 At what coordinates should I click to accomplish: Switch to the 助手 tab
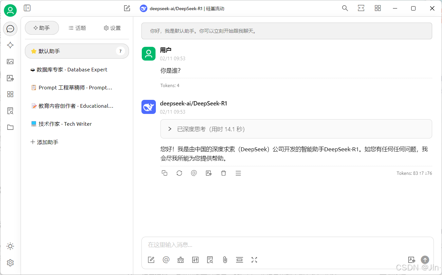[42, 28]
